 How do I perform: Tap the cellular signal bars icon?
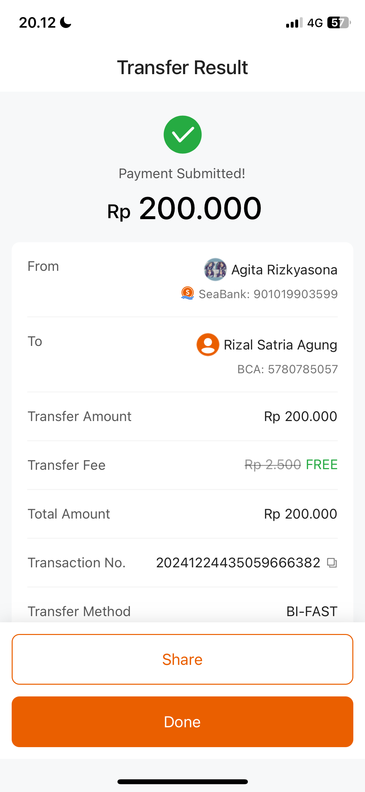pos(294,23)
